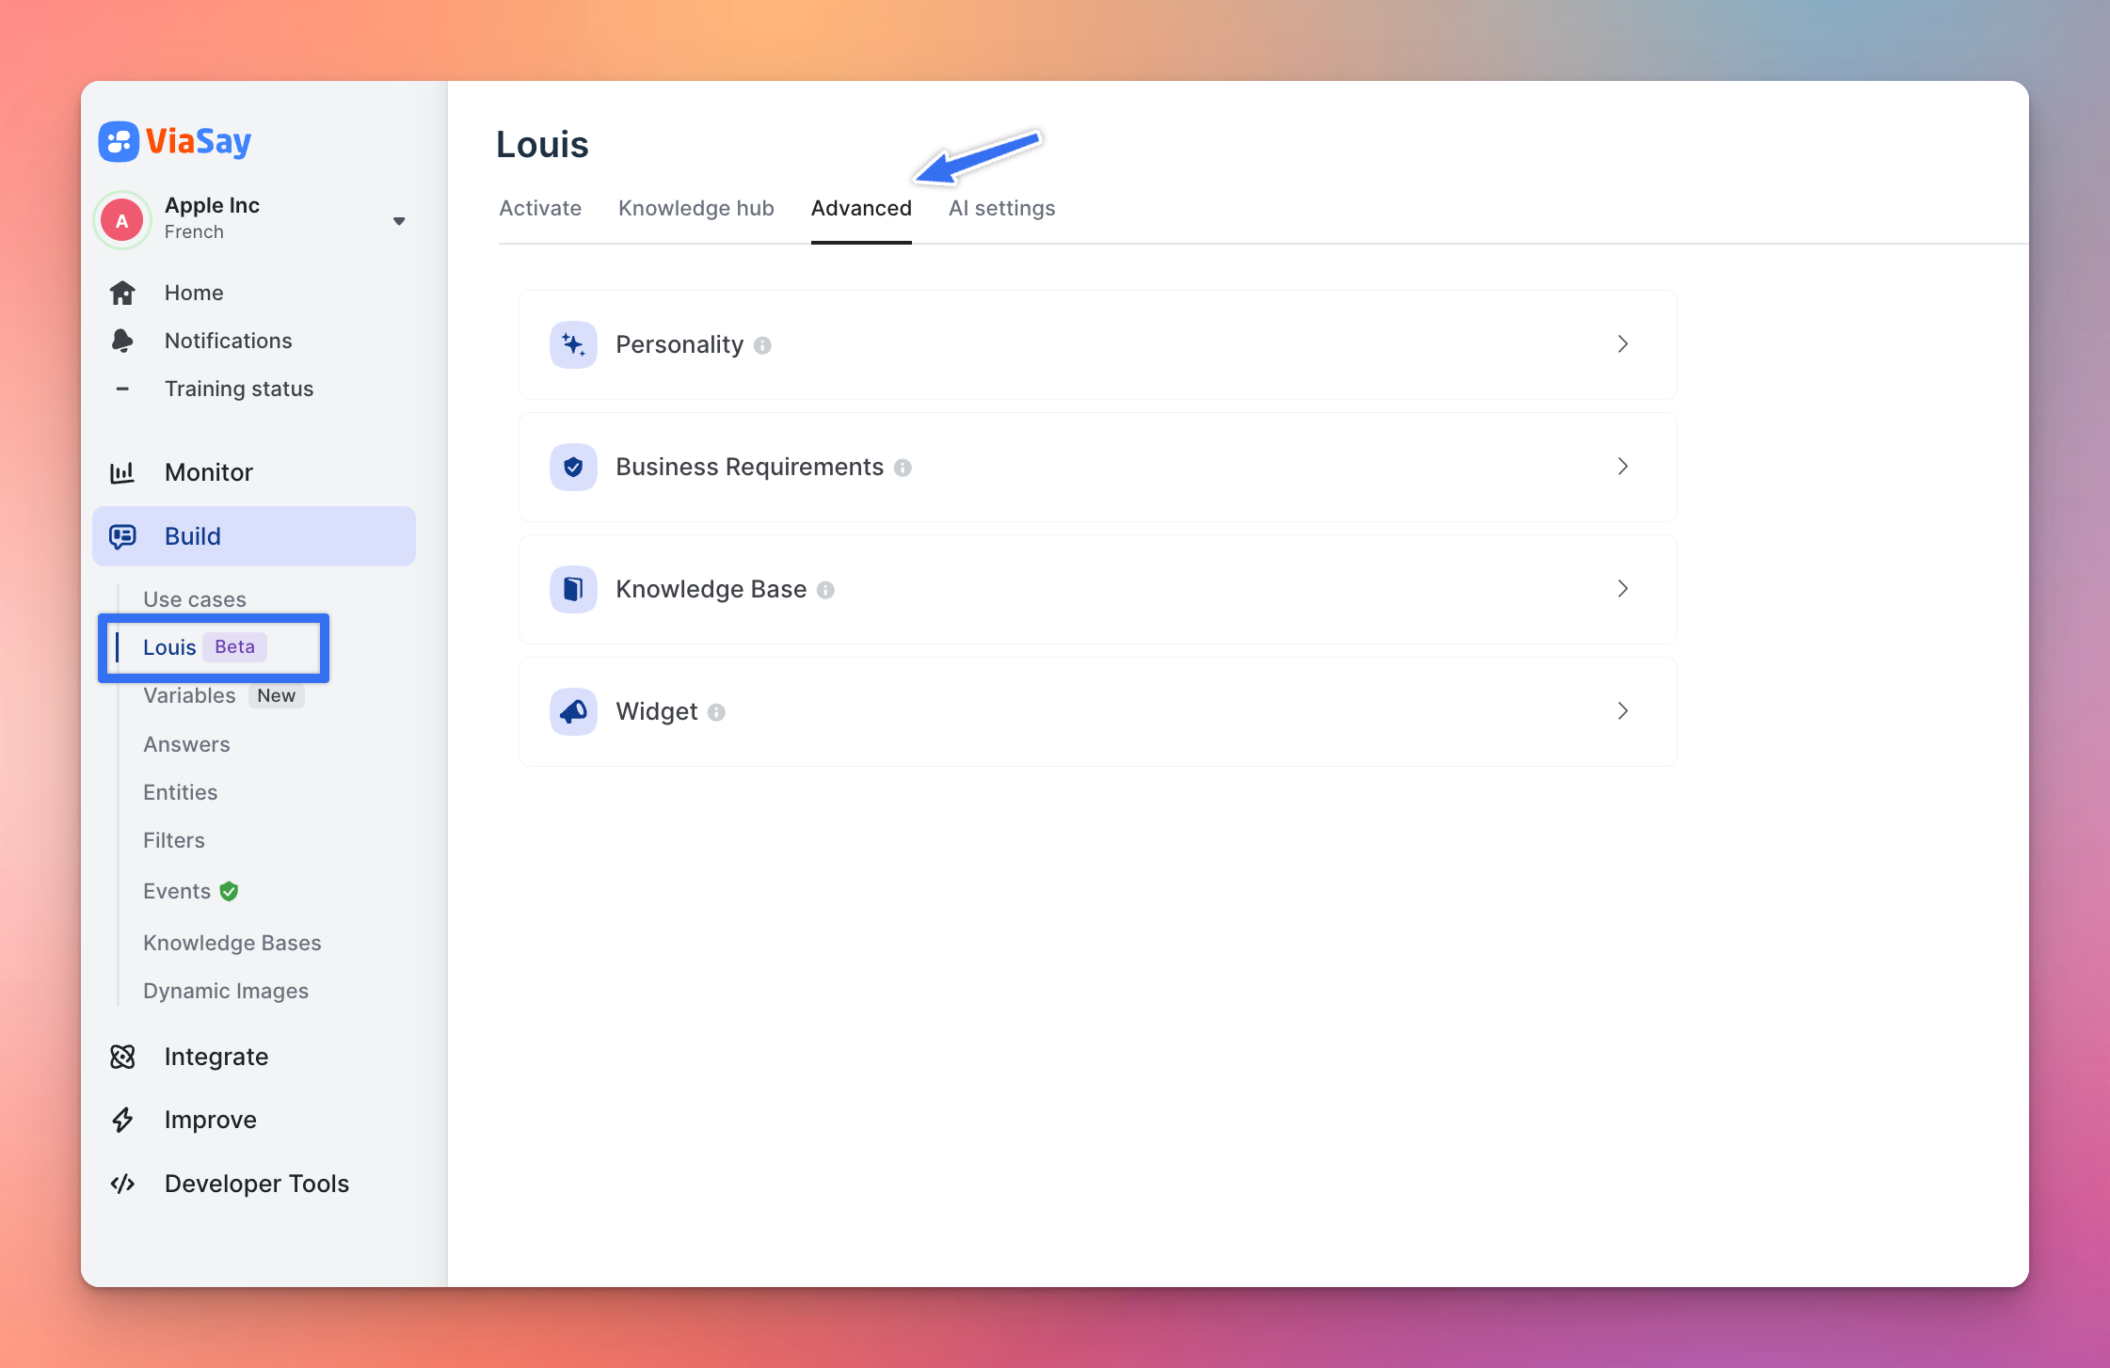
Task: Click the Notifications bell icon
Action: (122, 341)
